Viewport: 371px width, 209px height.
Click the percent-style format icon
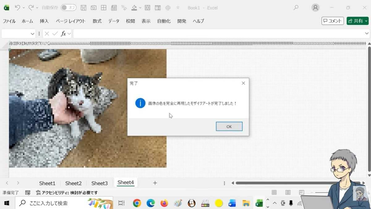(x=124, y=8)
